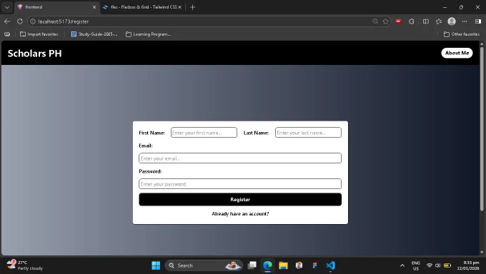Viewport: 486px width, 274px height.
Task: Open the Windows Start menu
Action: click(x=156, y=265)
